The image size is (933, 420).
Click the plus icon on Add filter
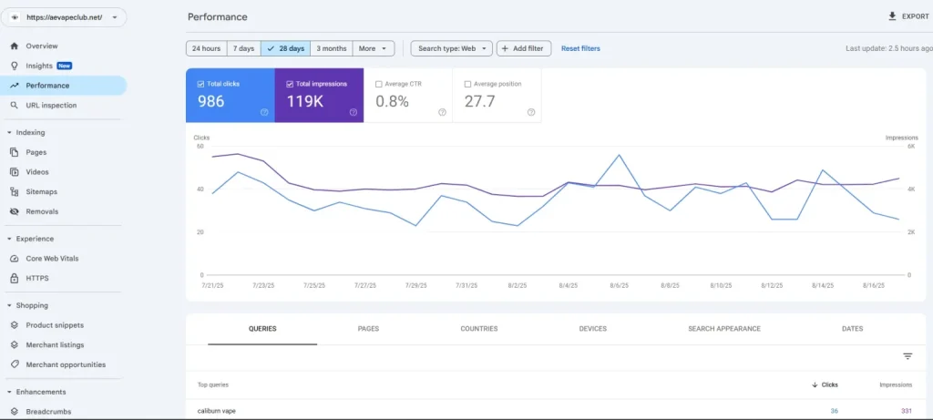(x=505, y=49)
